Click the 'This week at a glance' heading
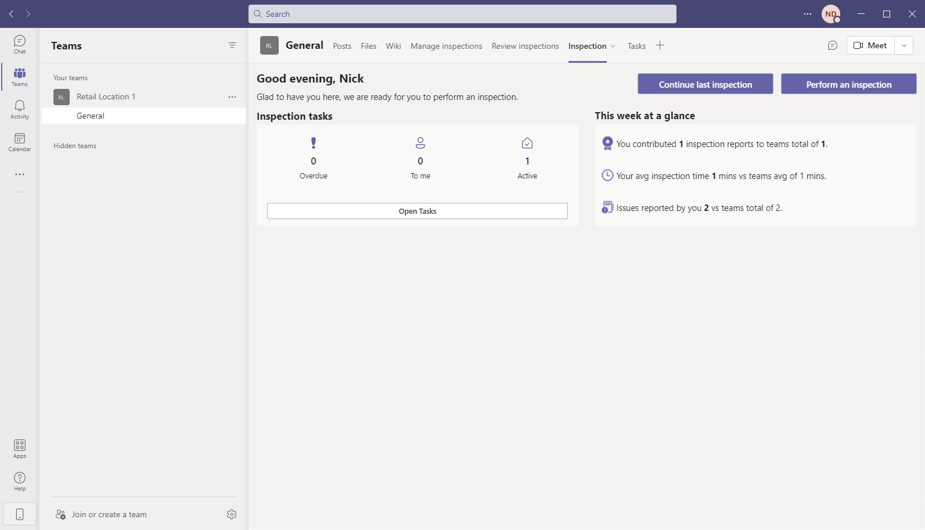 (645, 116)
